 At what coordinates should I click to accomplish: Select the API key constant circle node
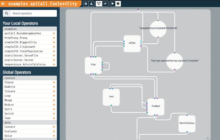point(158,29)
